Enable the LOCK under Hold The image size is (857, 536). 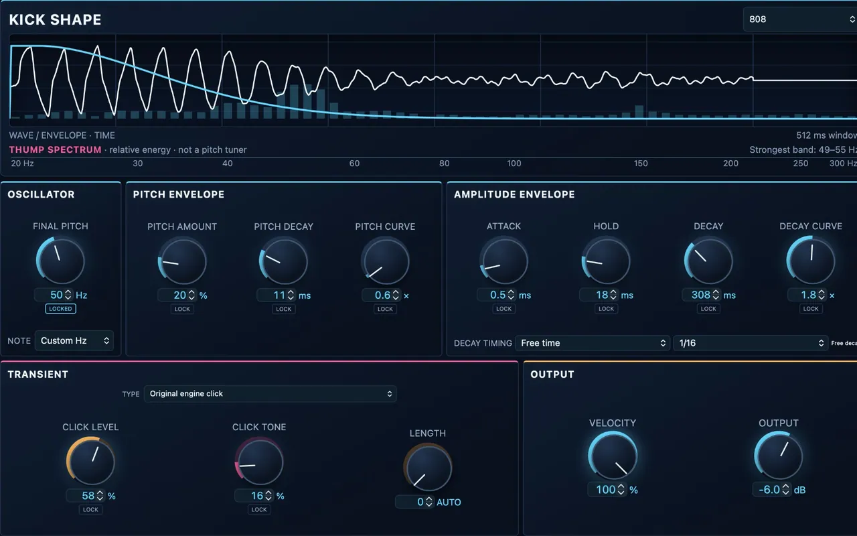606,310
